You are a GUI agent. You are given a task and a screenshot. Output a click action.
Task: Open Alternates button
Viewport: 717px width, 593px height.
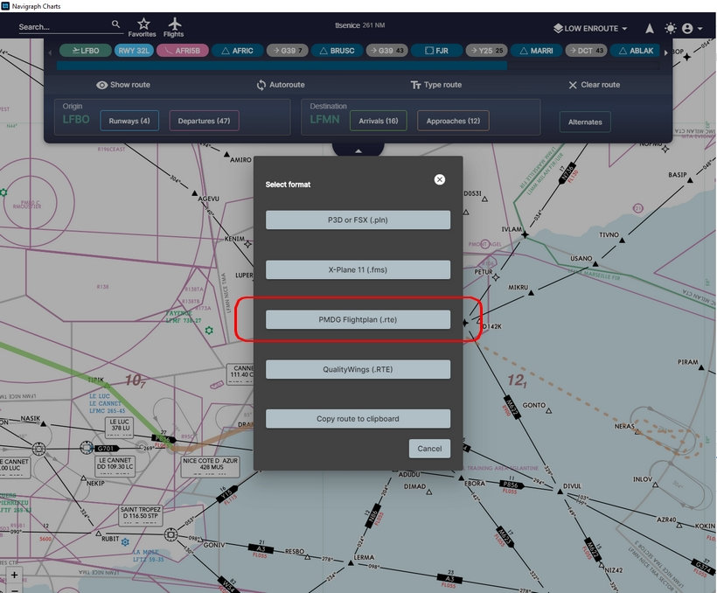coord(585,122)
